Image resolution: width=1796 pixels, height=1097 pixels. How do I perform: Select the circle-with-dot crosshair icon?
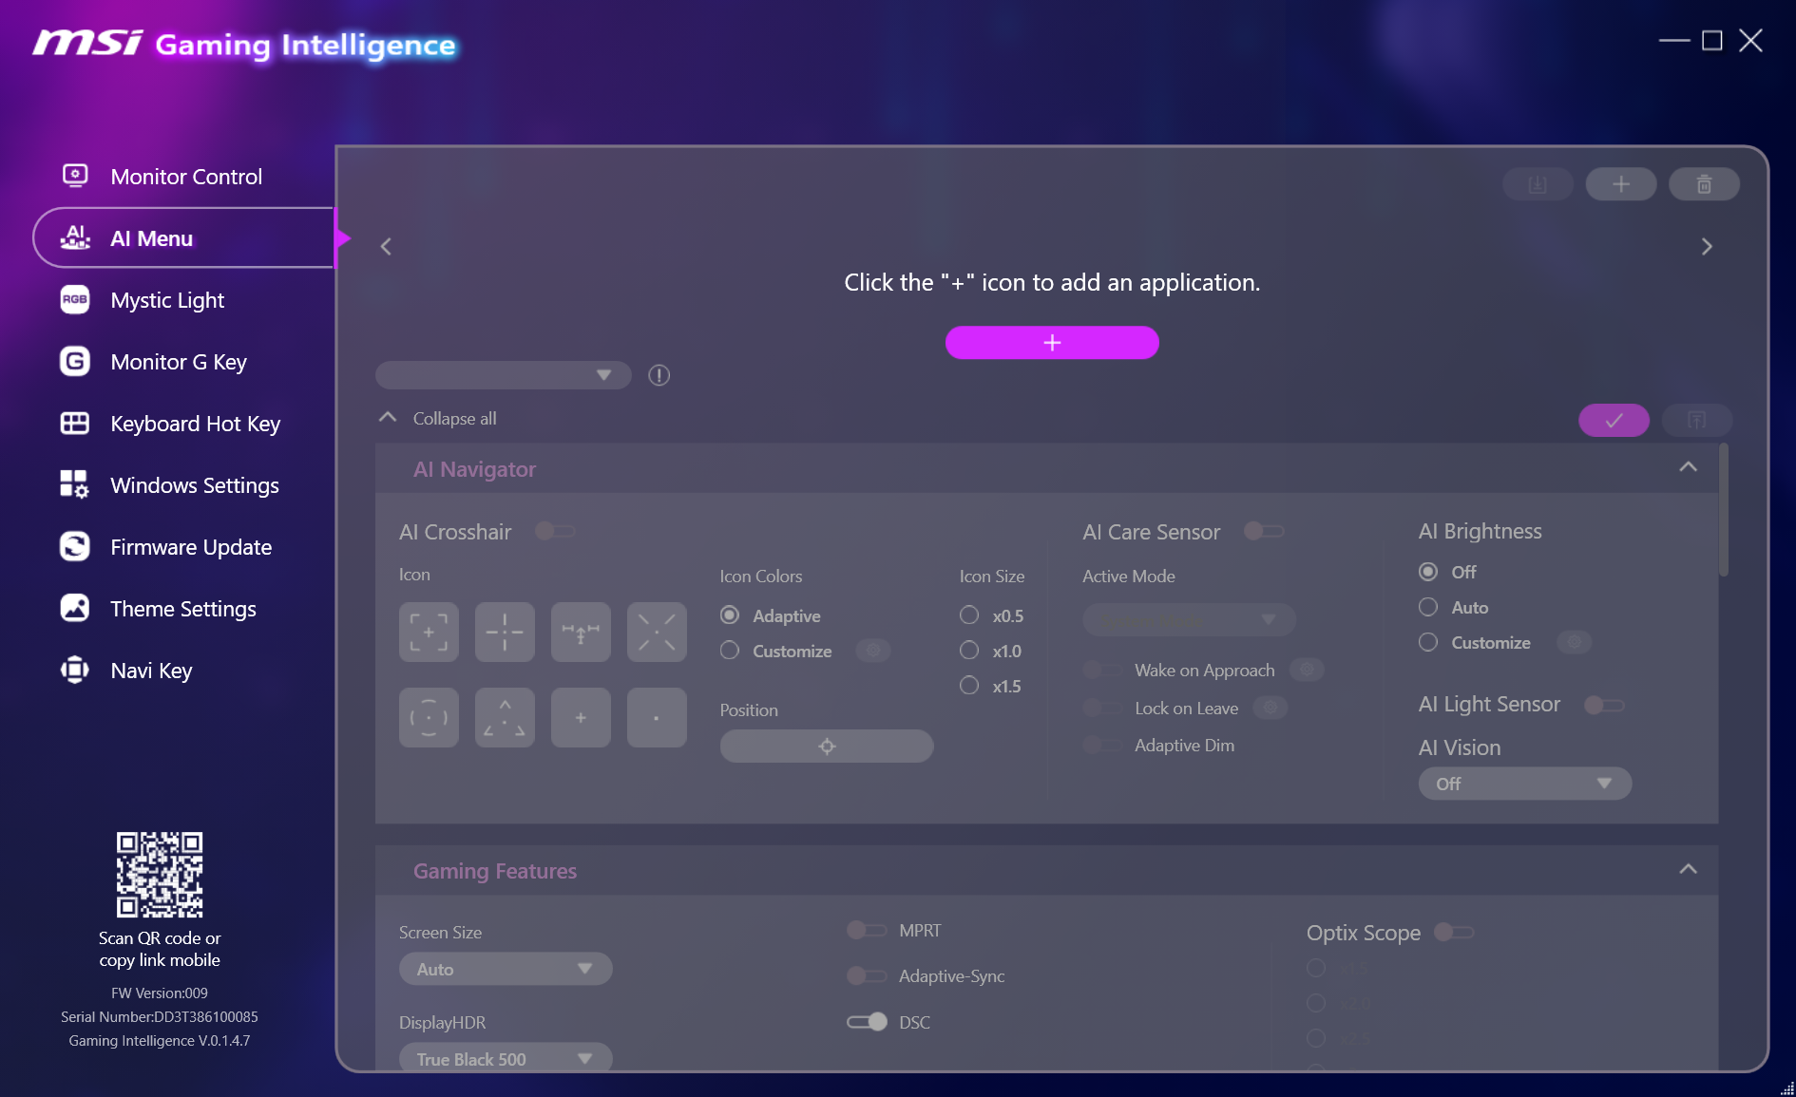click(x=429, y=717)
